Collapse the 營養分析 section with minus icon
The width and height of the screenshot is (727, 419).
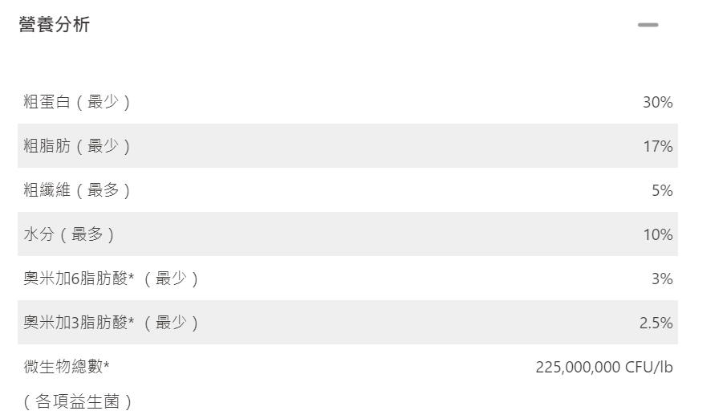(648, 25)
